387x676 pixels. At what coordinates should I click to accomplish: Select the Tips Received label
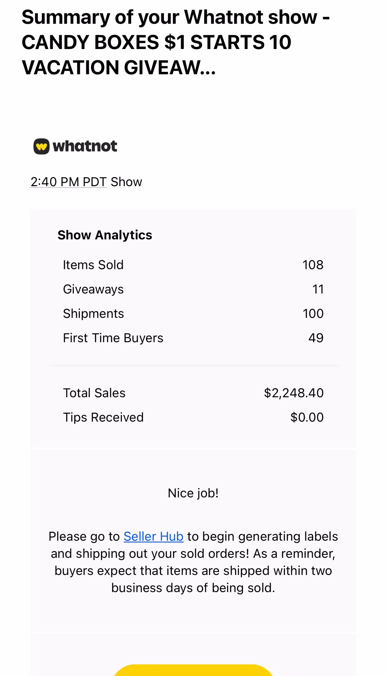click(x=103, y=417)
